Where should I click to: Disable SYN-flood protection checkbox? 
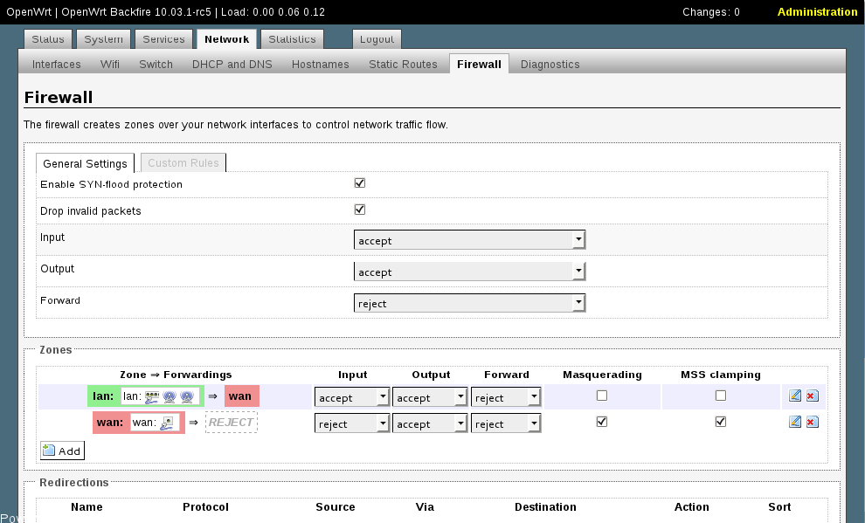(x=359, y=183)
